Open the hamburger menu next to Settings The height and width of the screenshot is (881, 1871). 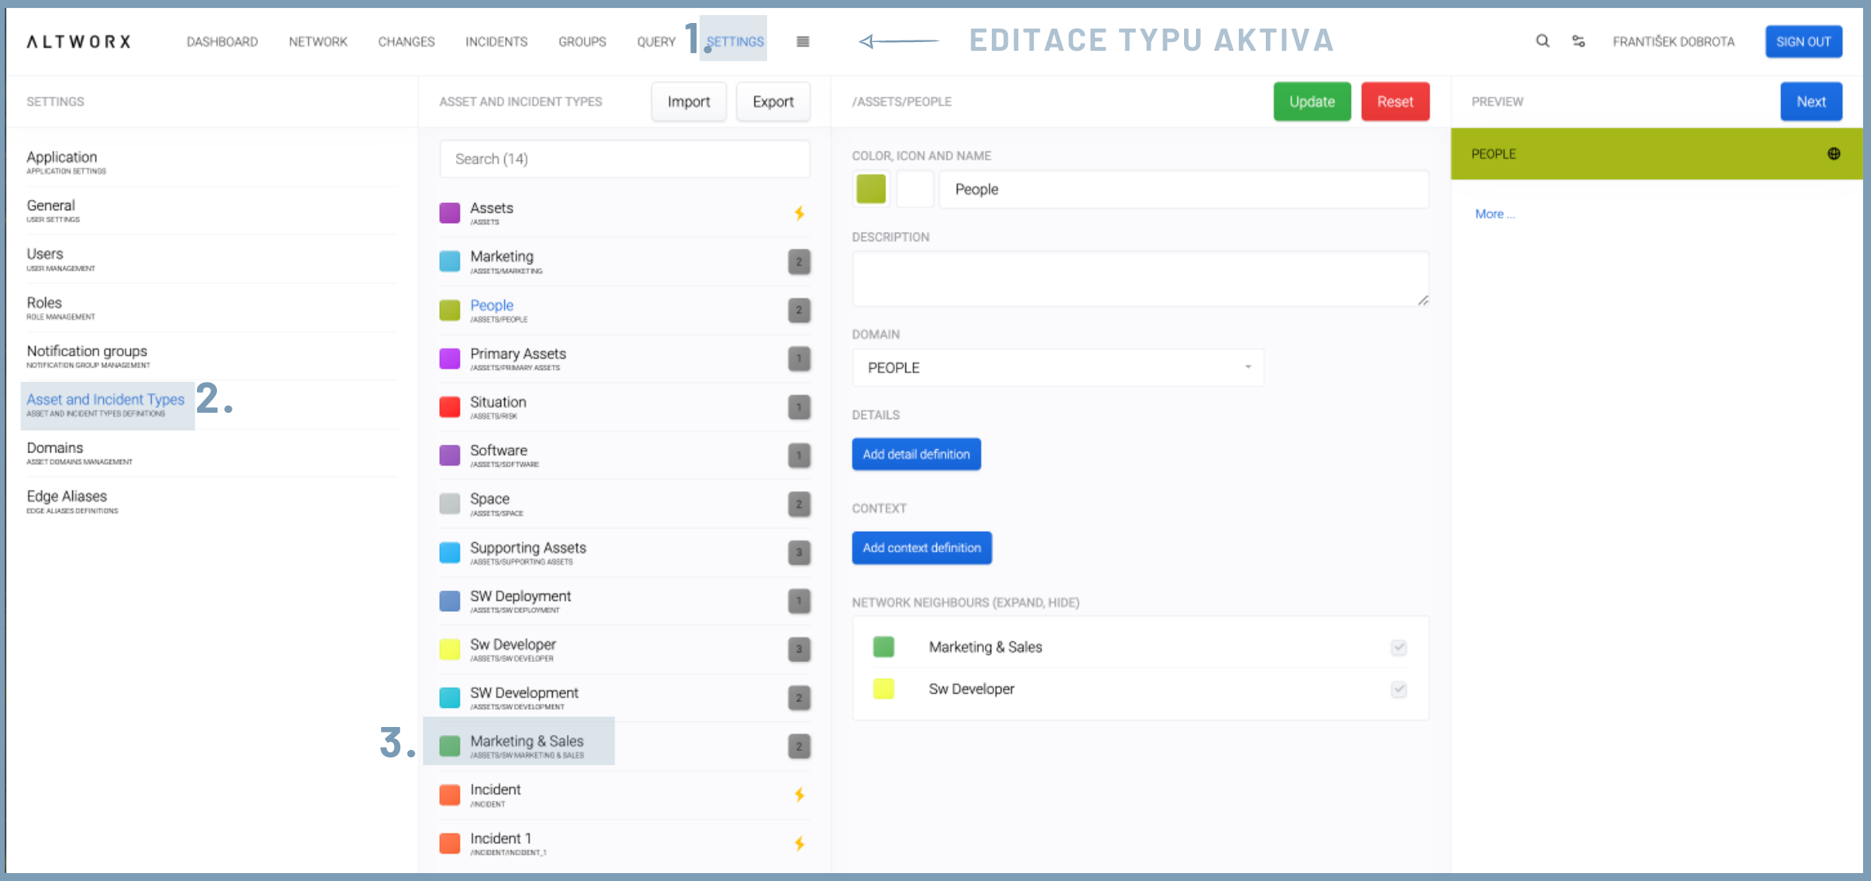pyautogui.click(x=803, y=41)
